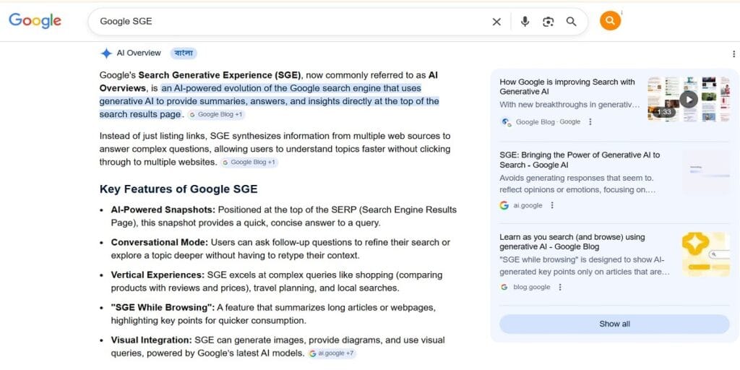Click 'Google Blog · Google' source label

548,121
